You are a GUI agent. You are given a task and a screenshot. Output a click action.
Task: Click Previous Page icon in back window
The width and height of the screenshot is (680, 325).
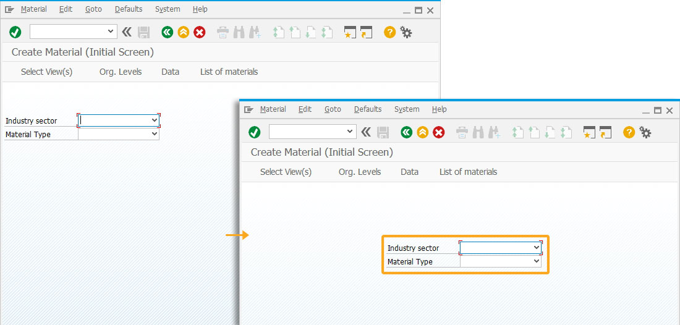click(x=295, y=33)
